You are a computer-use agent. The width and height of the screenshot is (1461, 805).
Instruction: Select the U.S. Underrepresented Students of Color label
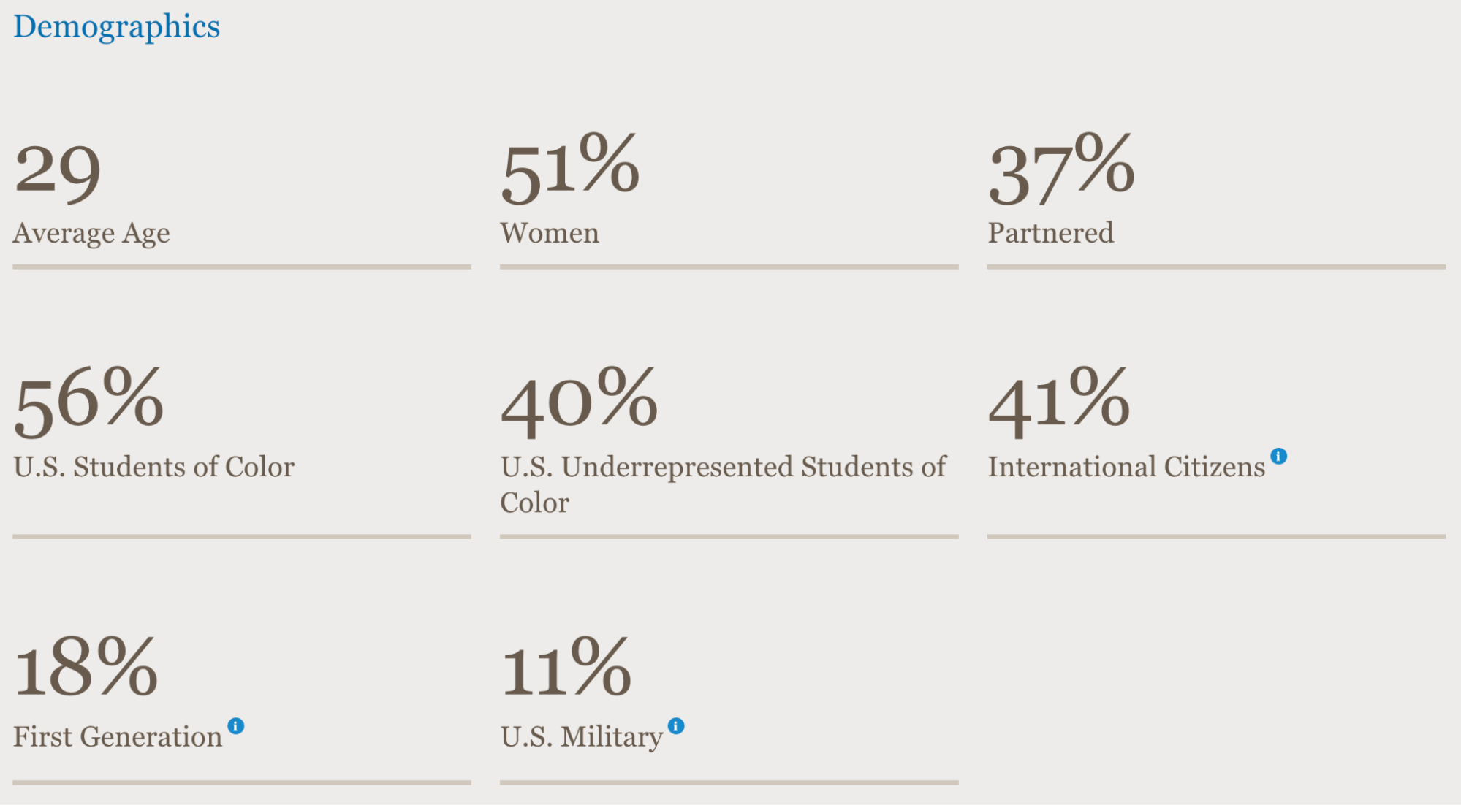(x=722, y=484)
